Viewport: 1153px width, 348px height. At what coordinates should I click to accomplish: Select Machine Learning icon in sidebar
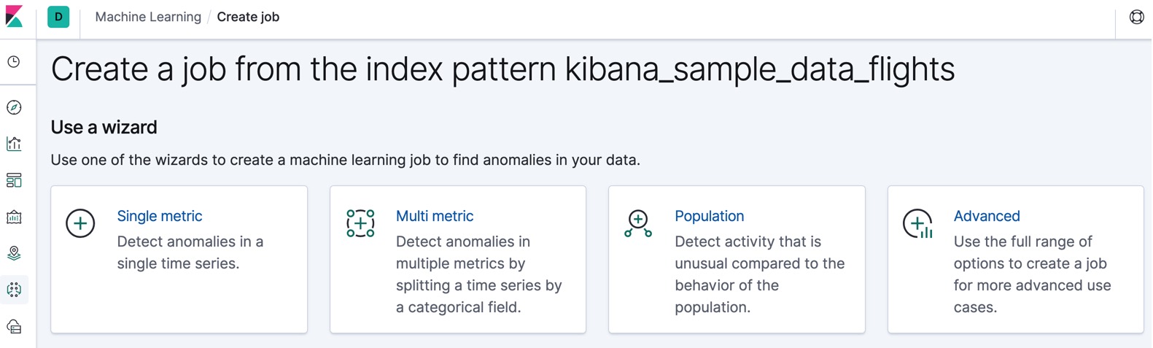[14, 290]
